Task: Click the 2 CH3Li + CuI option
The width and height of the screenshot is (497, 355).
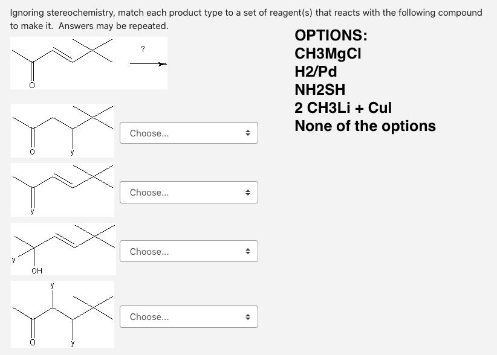Action: point(343,107)
